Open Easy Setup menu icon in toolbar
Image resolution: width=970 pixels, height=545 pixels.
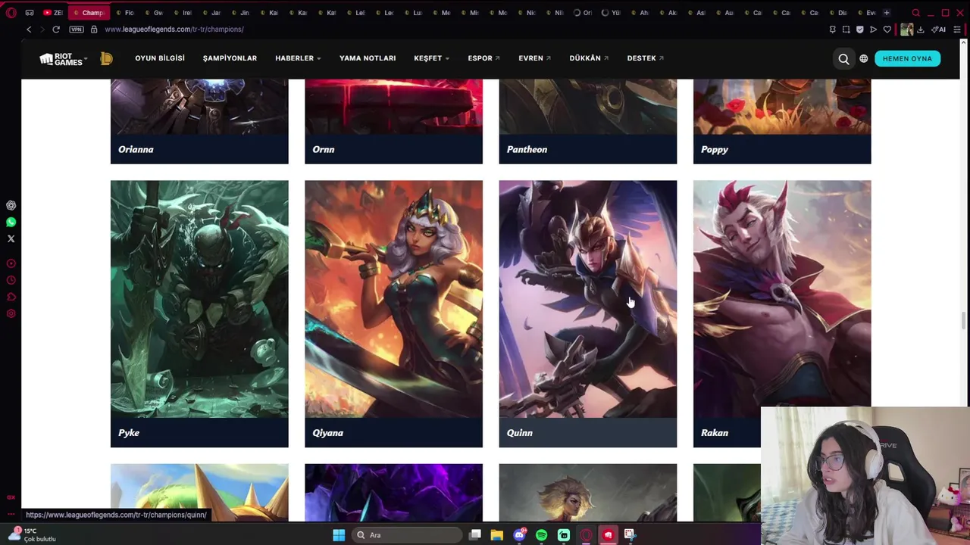958,30
